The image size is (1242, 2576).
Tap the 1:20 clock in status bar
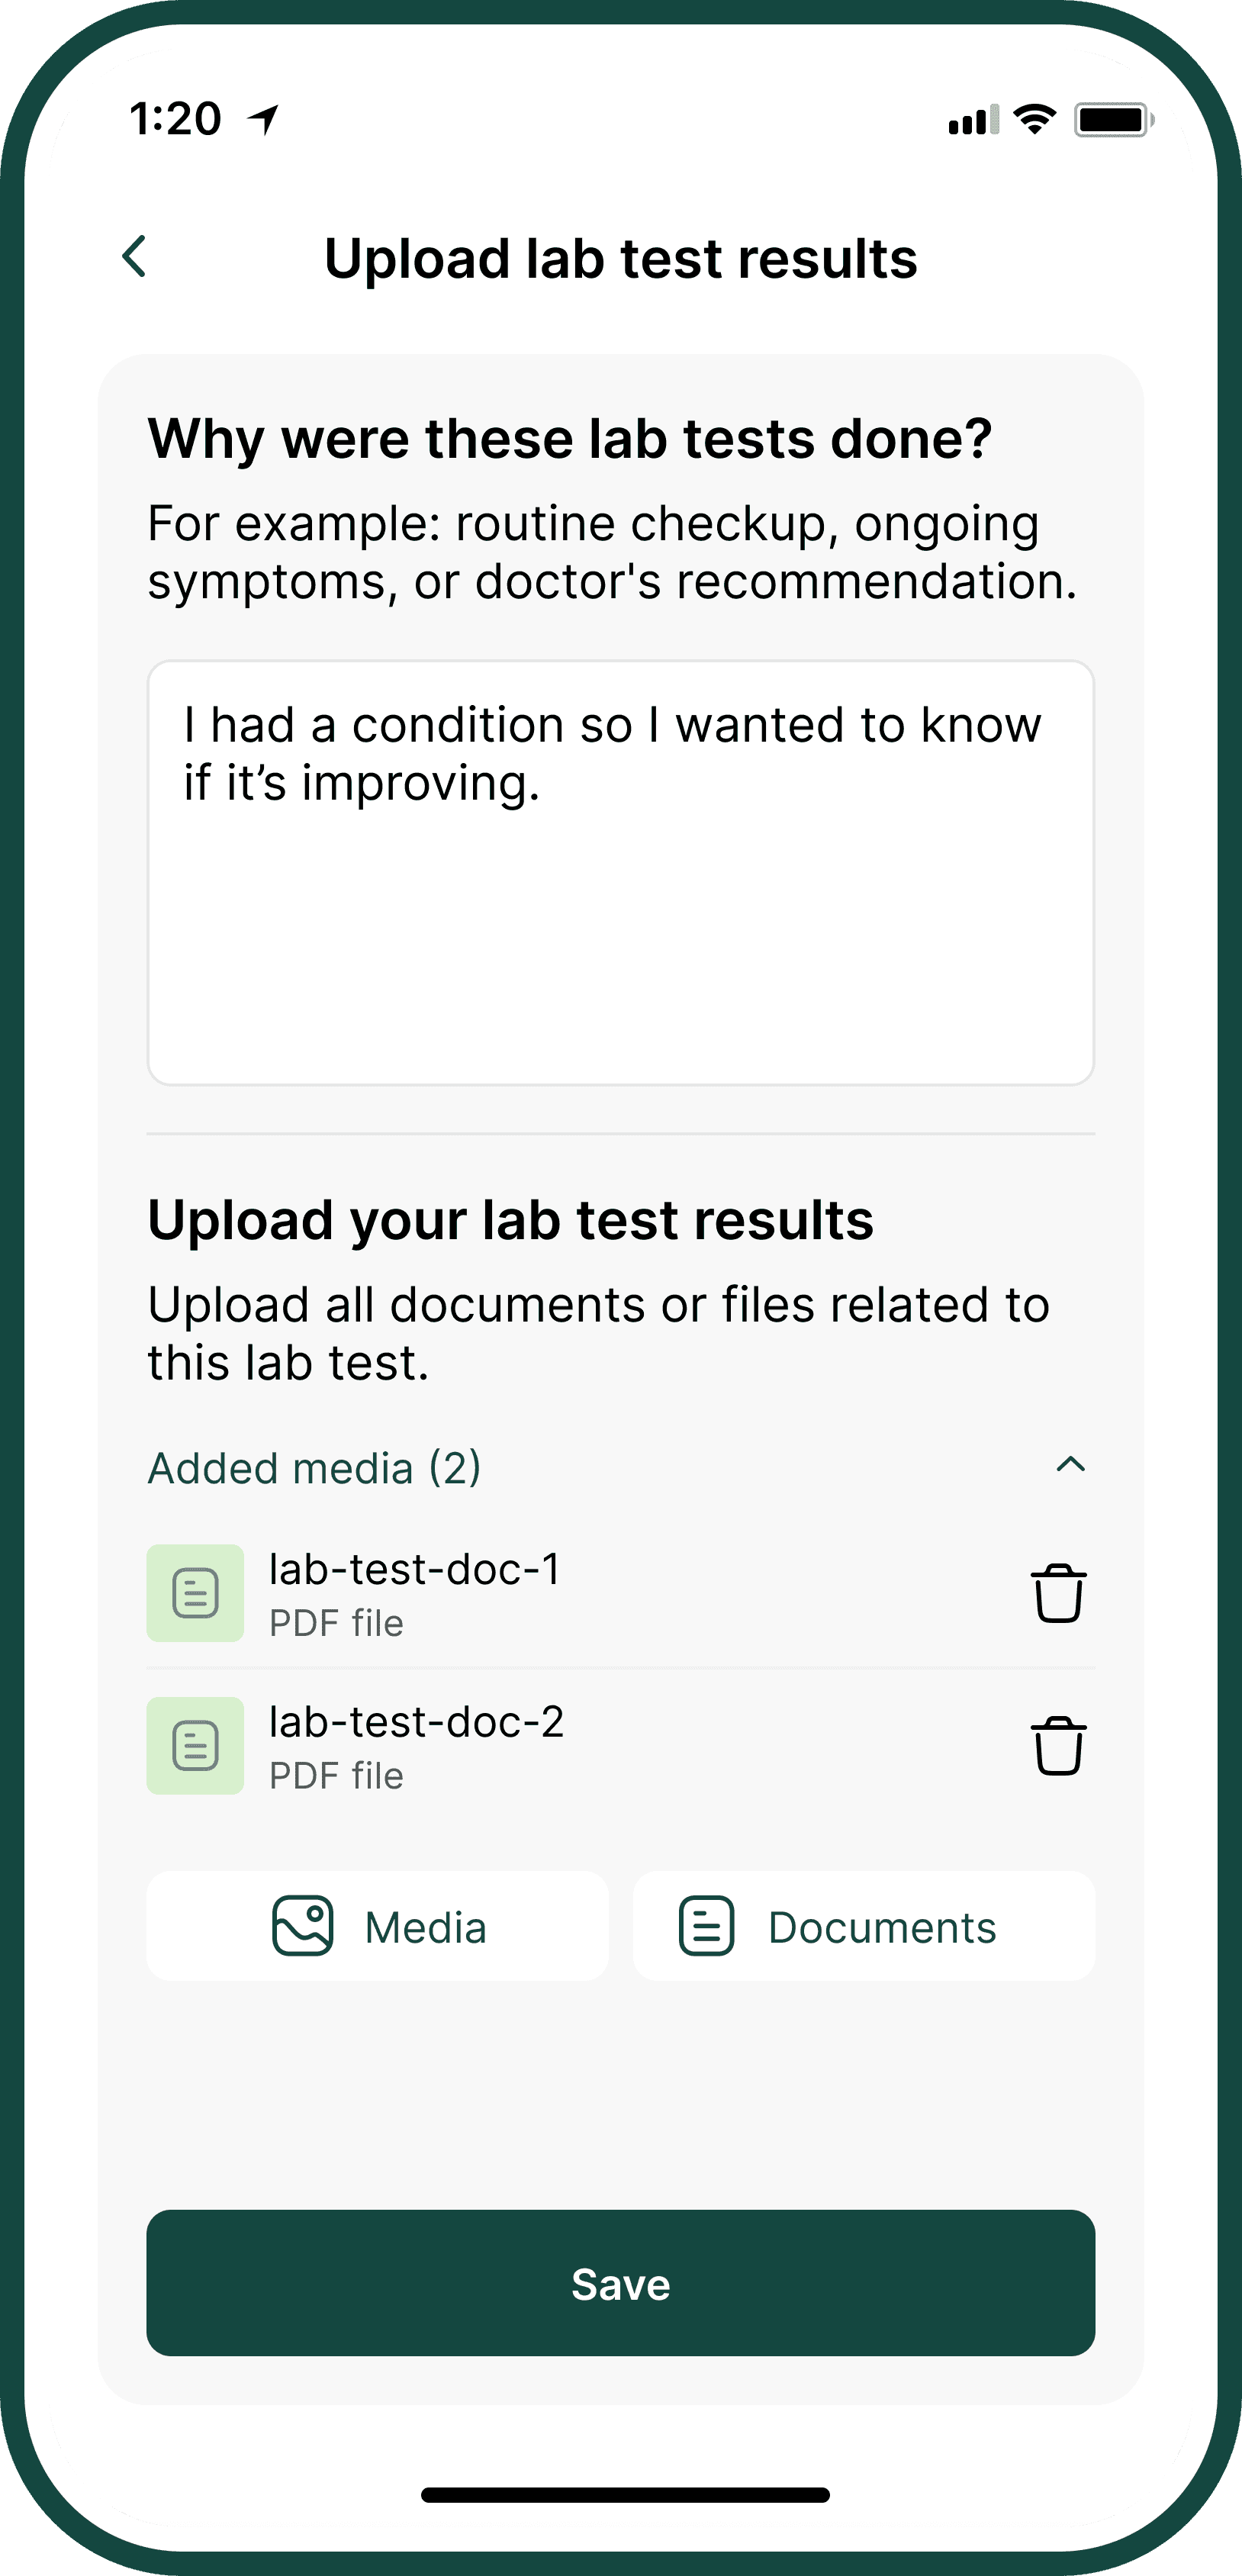pos(176,119)
